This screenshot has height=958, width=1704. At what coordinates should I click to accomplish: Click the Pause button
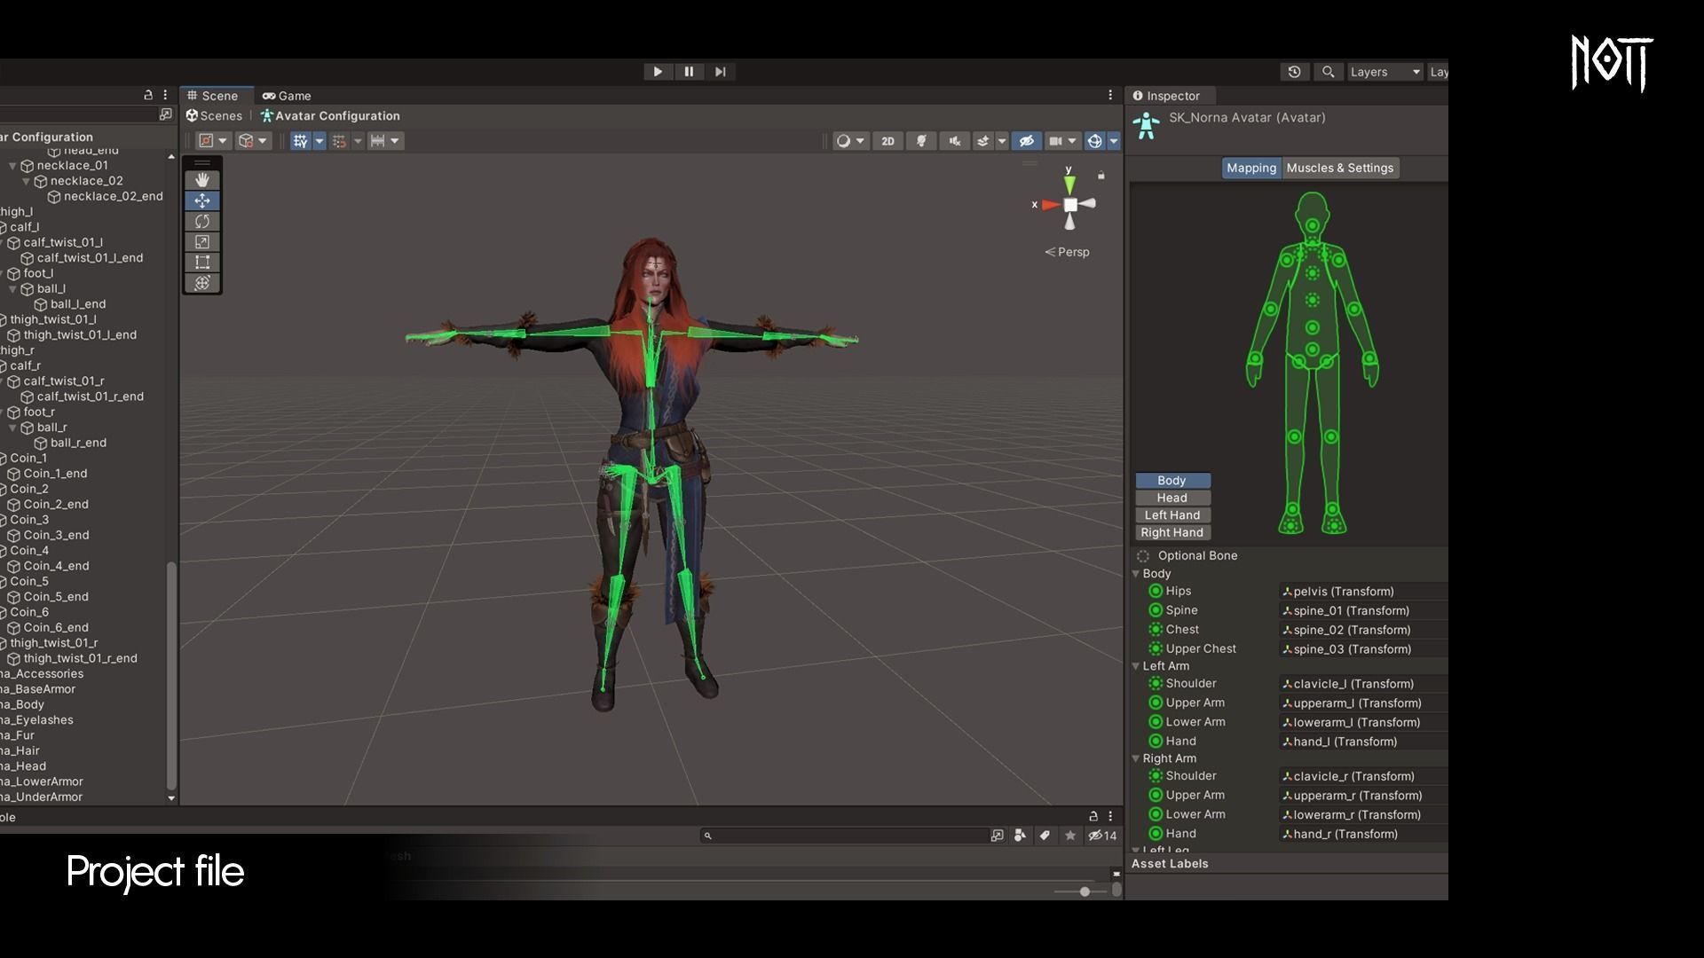(x=689, y=72)
